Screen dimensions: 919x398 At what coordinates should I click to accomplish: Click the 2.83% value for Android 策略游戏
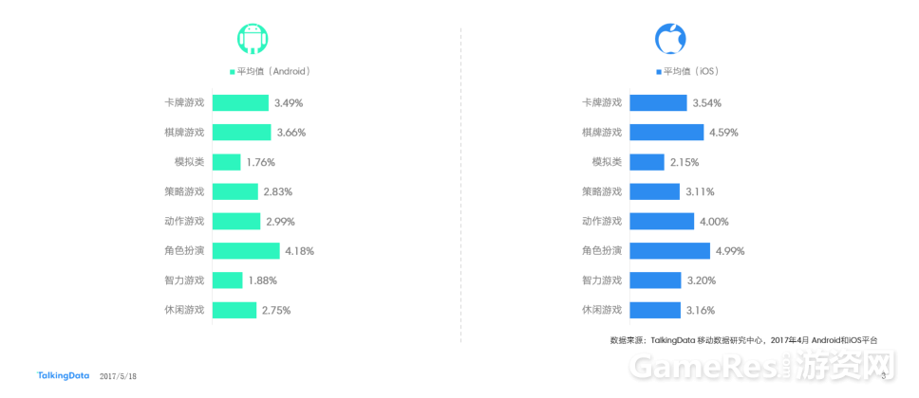tap(278, 191)
